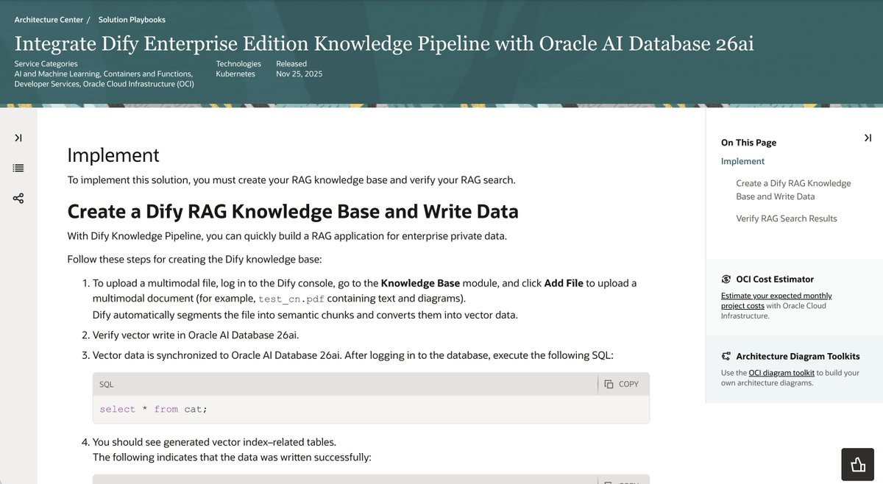This screenshot has width=883, height=484.
Task: Click step 2 'Verify vector write' text
Action: pyautogui.click(x=196, y=335)
